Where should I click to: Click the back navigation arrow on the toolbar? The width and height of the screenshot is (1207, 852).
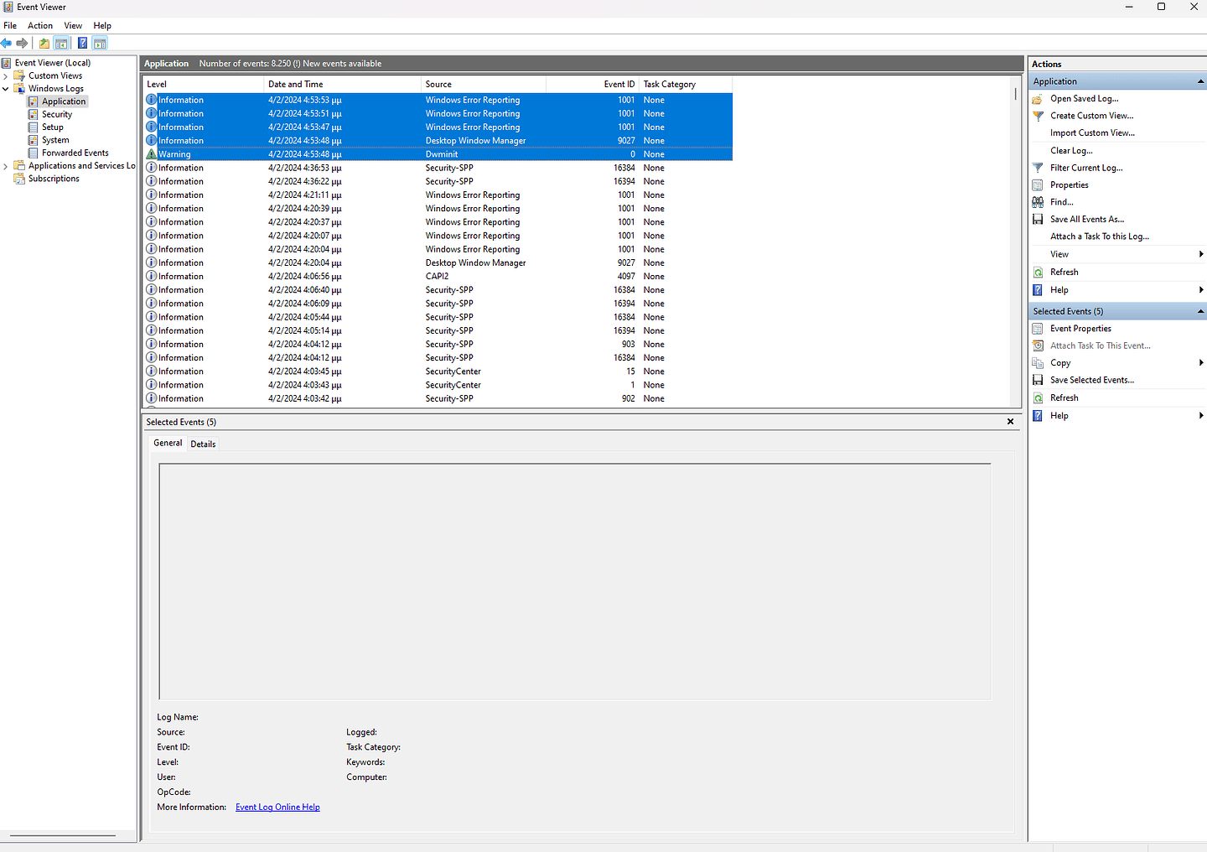tap(7, 43)
